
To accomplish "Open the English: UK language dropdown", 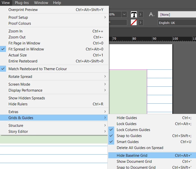I will click(x=177, y=23).
